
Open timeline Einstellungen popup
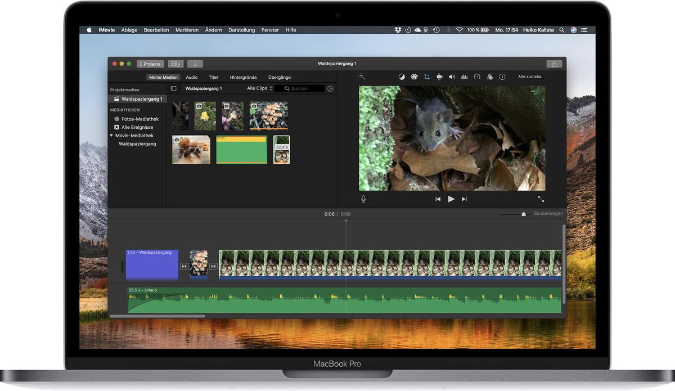(548, 214)
